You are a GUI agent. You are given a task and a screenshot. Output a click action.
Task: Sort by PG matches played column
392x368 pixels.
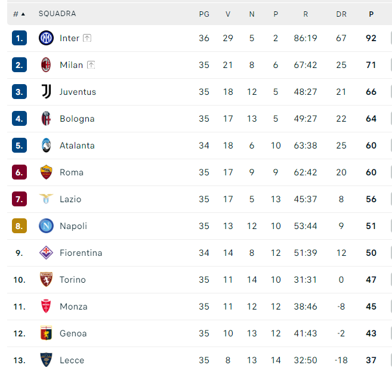[x=204, y=14]
